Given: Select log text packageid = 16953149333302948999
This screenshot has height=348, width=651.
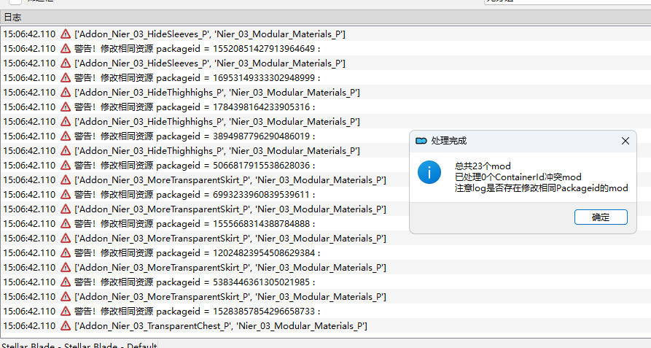Looking at the screenshot, I should coord(238,77).
